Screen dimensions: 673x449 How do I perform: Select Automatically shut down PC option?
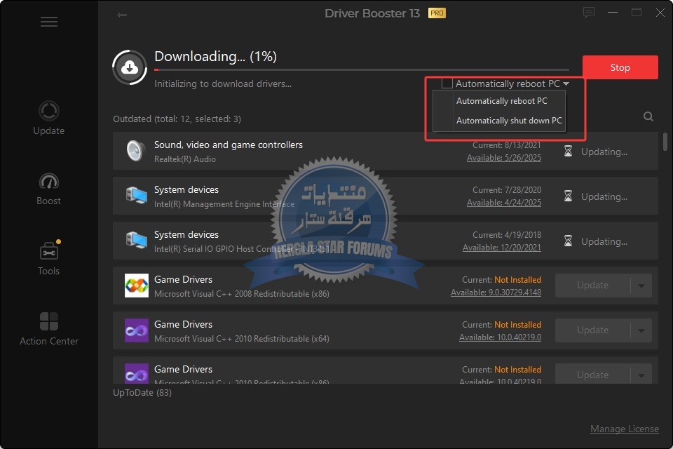point(509,121)
